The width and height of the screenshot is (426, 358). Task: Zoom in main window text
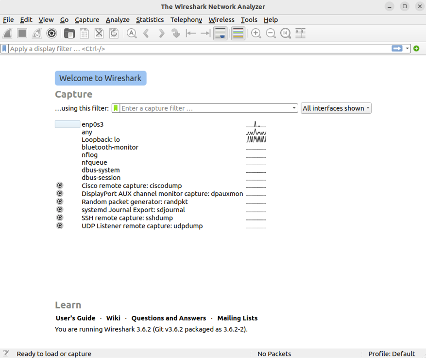click(256, 34)
